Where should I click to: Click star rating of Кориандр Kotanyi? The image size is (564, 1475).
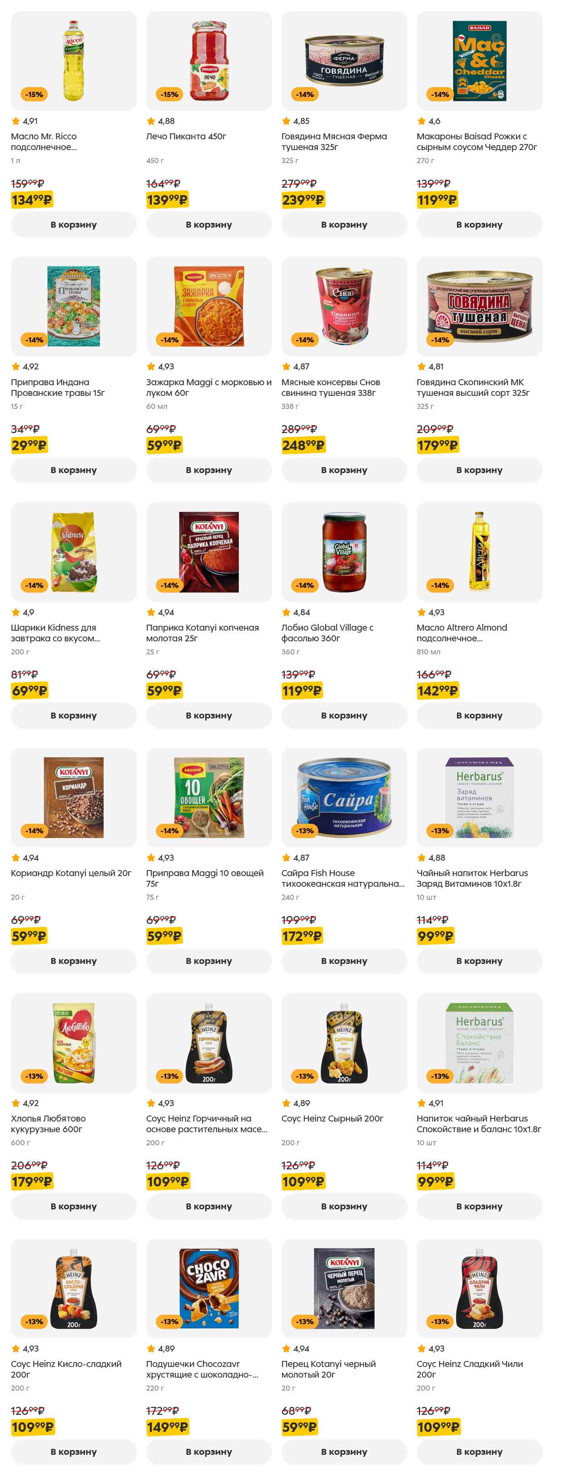click(25, 857)
